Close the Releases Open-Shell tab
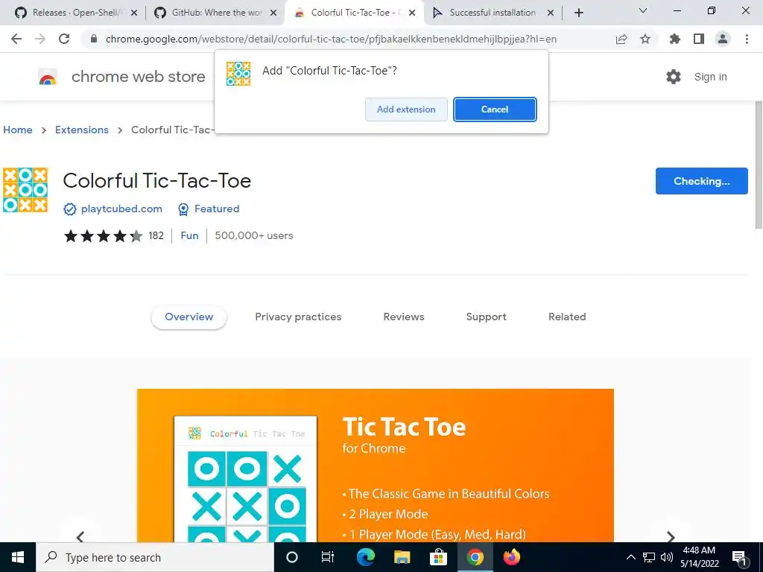 click(x=134, y=13)
